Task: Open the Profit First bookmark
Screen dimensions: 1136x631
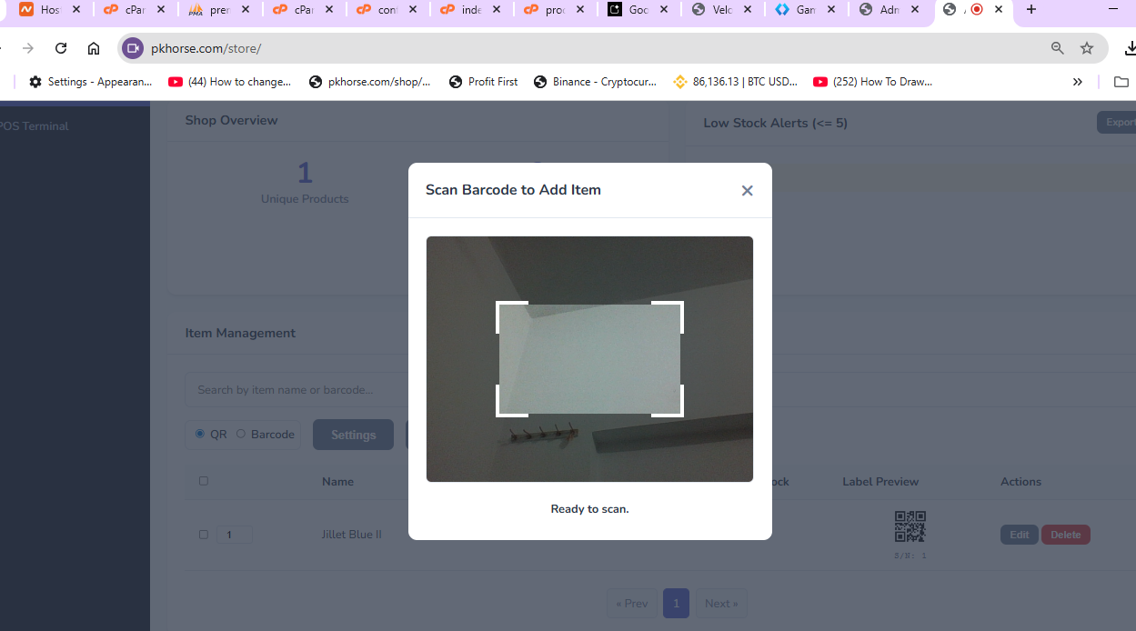Action: (x=483, y=82)
